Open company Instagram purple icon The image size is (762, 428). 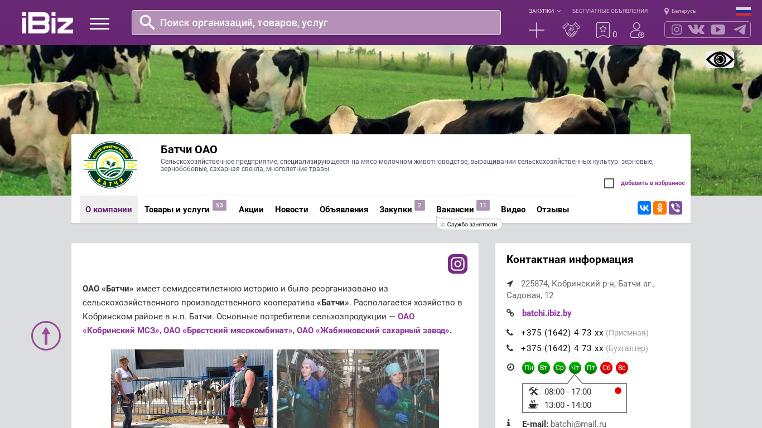(x=457, y=264)
